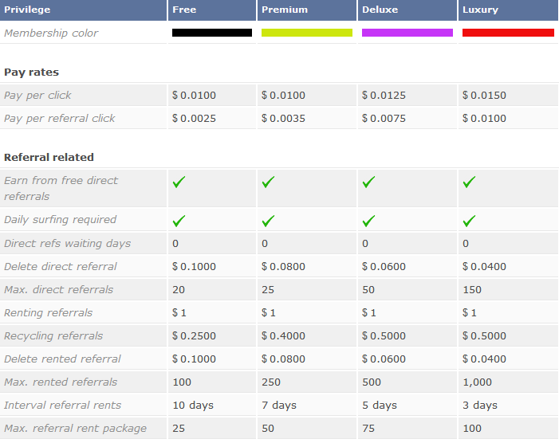Image resolution: width=559 pixels, height=443 pixels.
Task: Click the Deluxe column header
Action: point(407,10)
